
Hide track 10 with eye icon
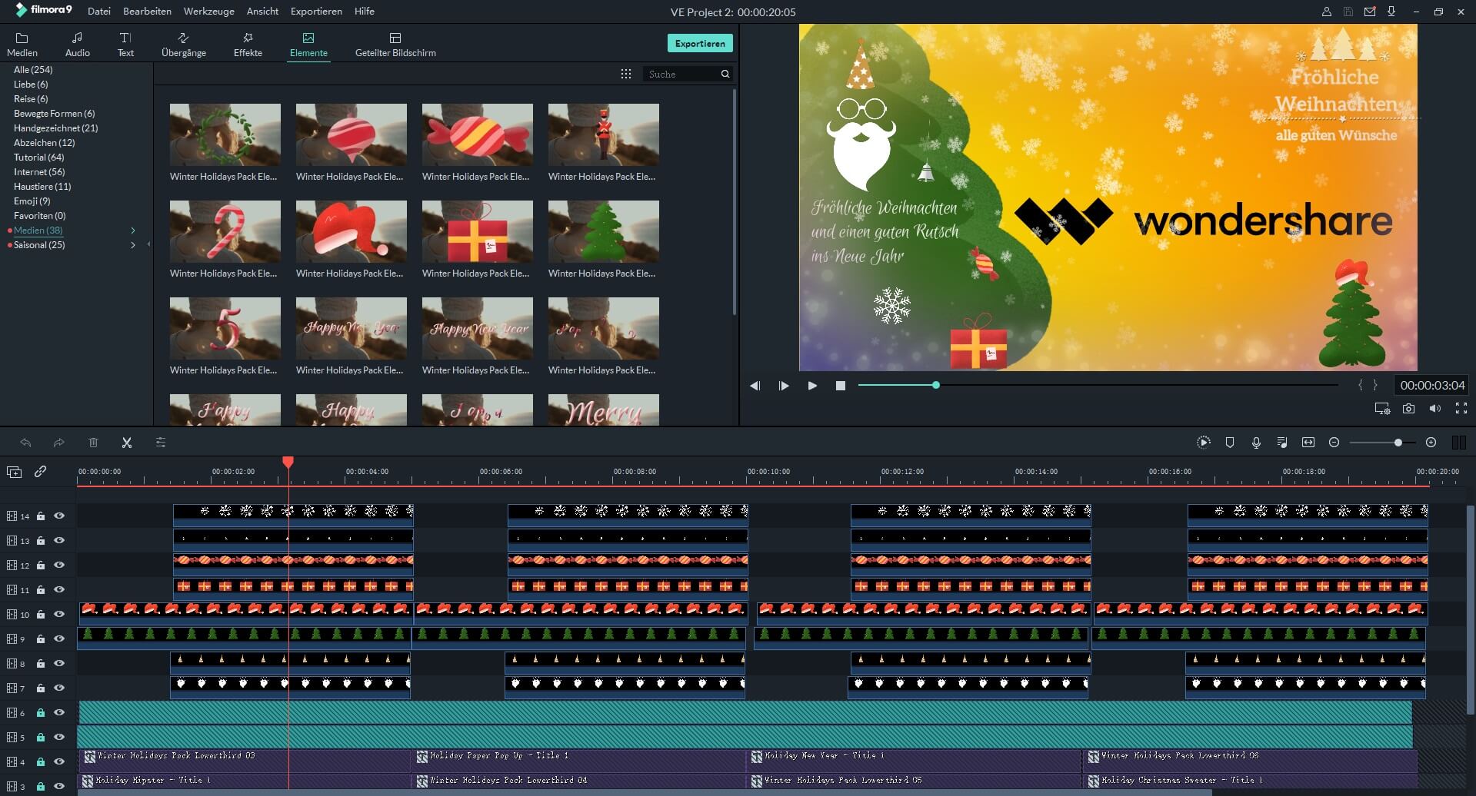click(x=59, y=615)
